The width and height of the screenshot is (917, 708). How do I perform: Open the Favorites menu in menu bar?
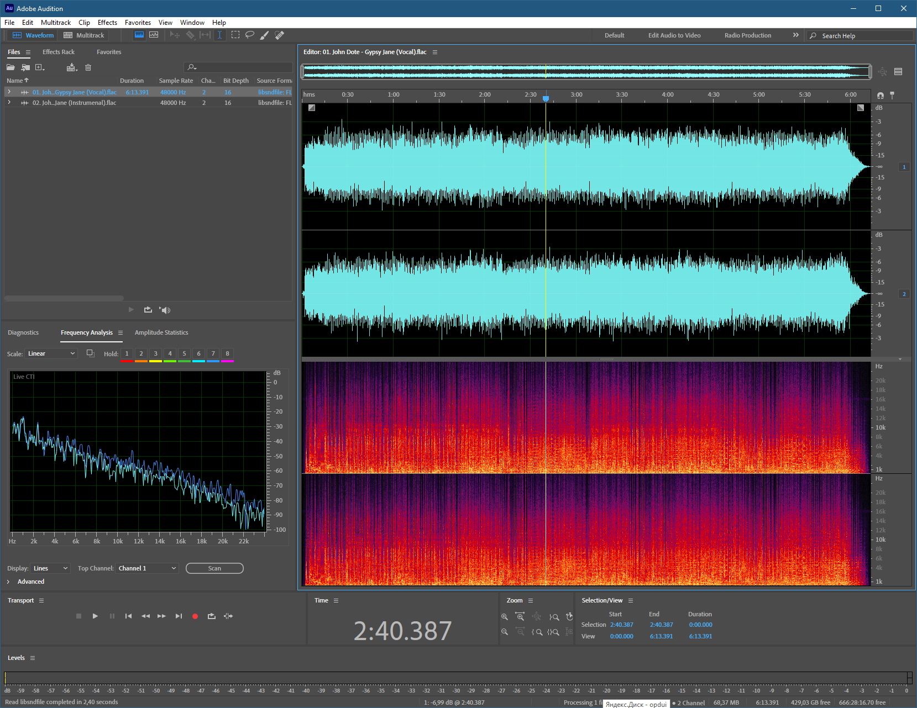pos(138,23)
